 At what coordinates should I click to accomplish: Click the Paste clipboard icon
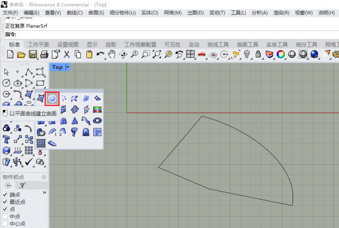(89, 54)
